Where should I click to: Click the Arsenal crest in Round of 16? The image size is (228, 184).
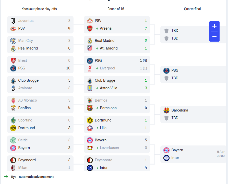pos(90,28)
